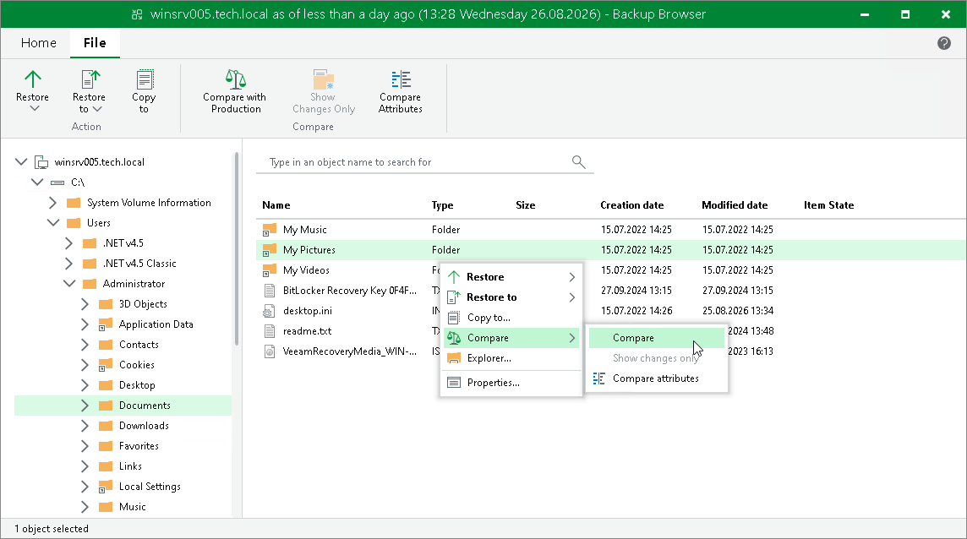Click the Desktop folder icon in tree
The width and height of the screenshot is (967, 539).
(x=106, y=385)
